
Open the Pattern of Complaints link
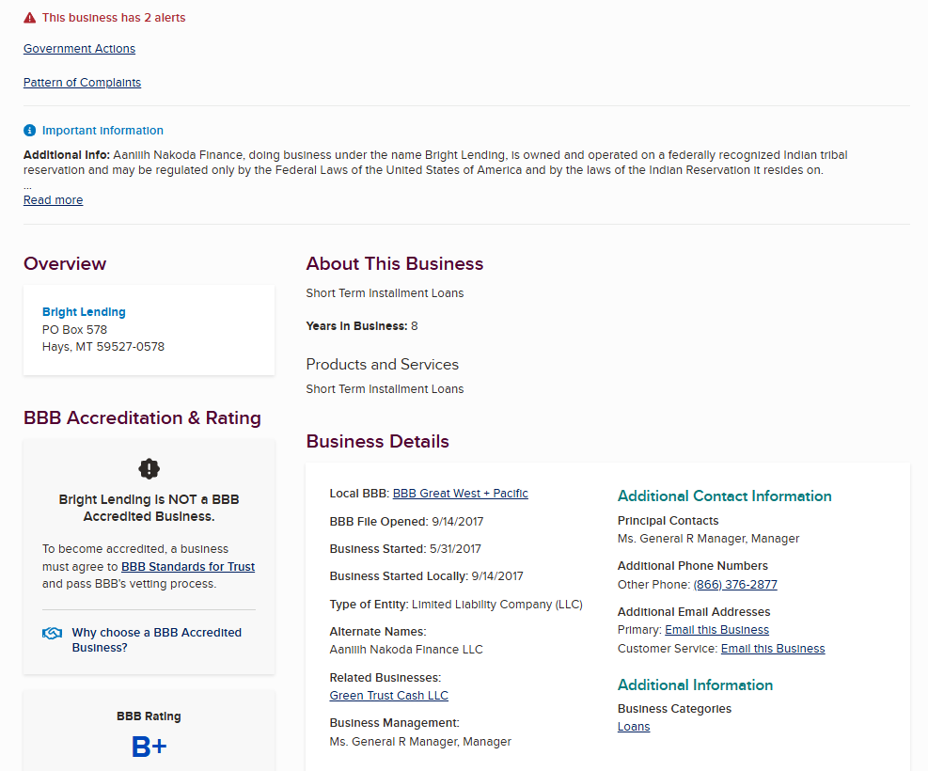click(x=82, y=82)
